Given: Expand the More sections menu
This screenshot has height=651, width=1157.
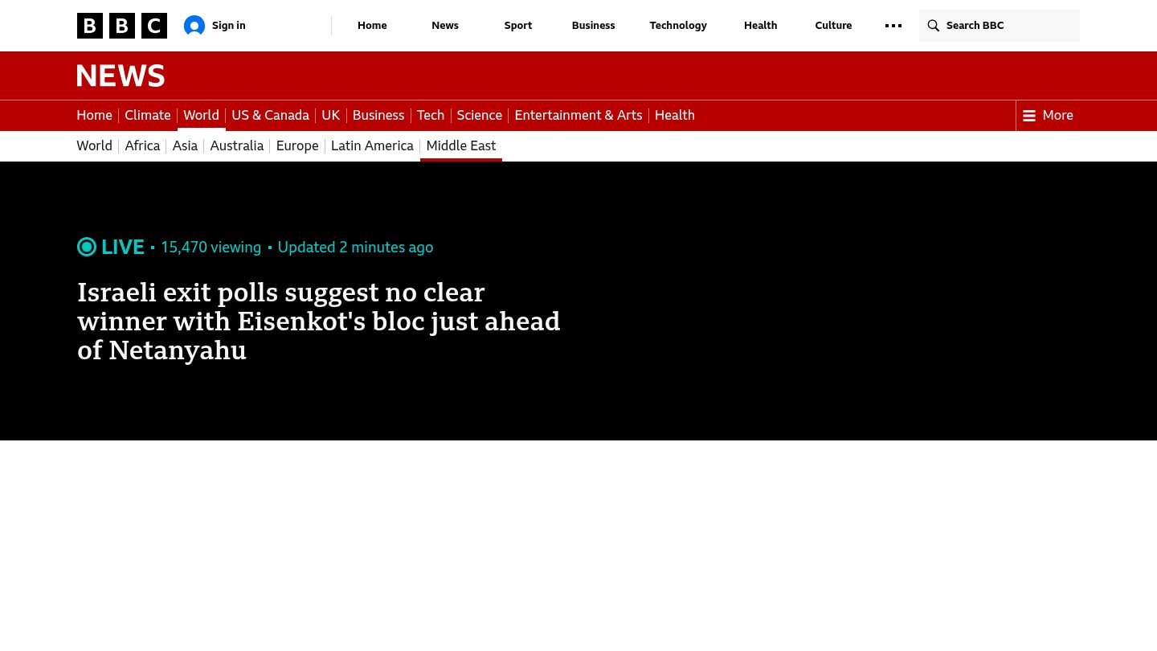Looking at the screenshot, I should click(1048, 116).
